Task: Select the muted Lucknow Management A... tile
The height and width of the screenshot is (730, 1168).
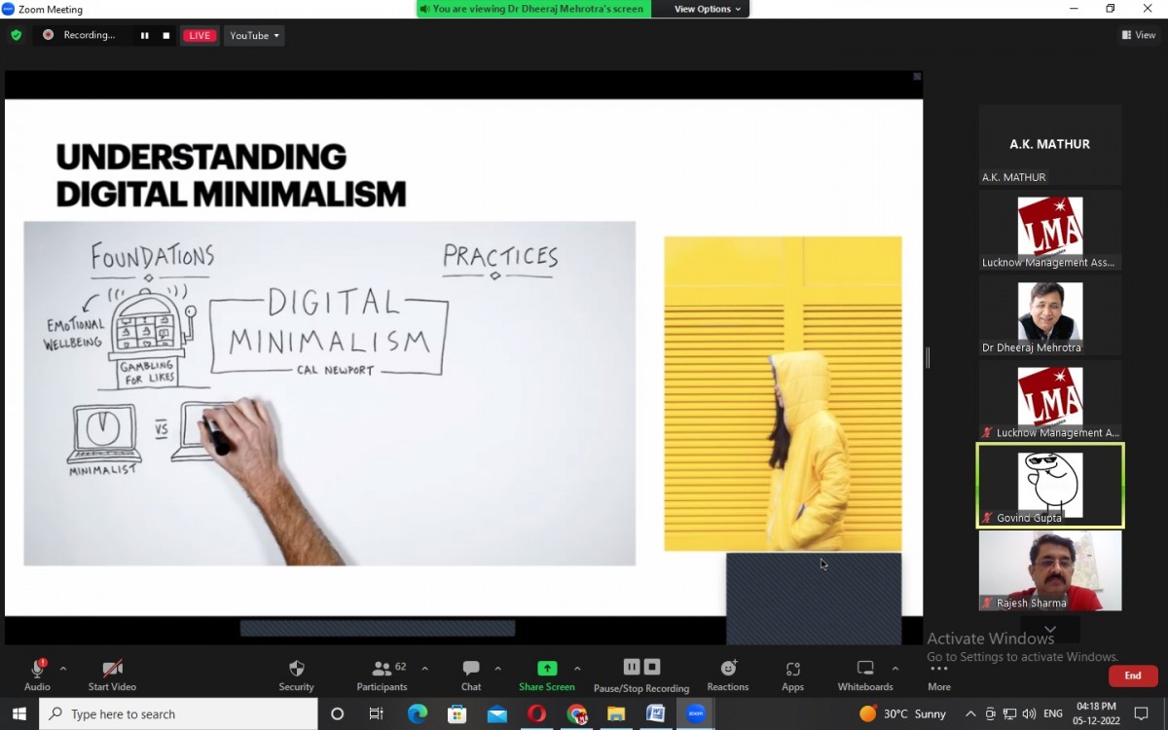Action: [1049, 400]
